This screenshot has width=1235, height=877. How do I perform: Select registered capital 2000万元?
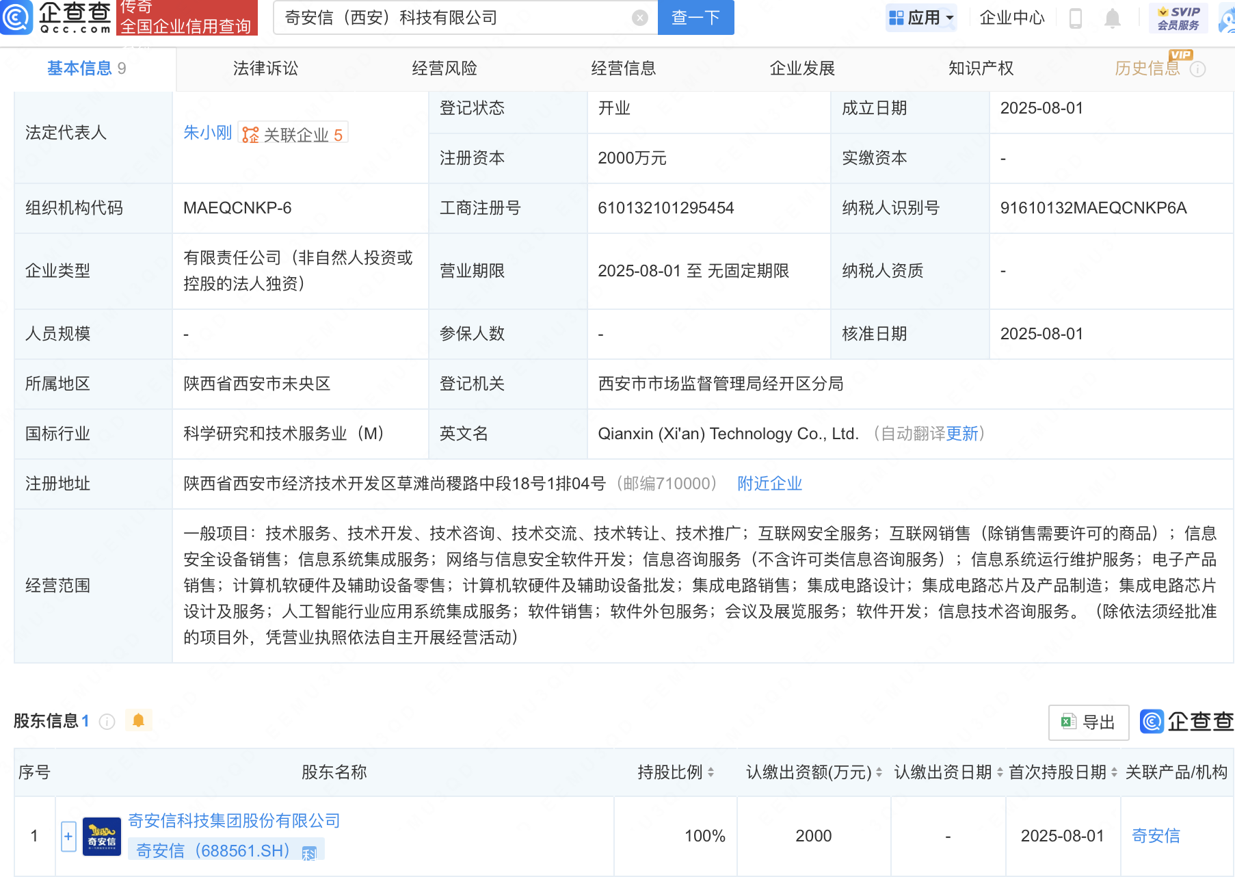pos(632,158)
